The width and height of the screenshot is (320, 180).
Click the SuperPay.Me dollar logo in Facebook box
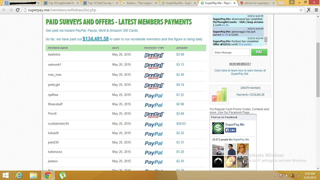(x=218, y=128)
